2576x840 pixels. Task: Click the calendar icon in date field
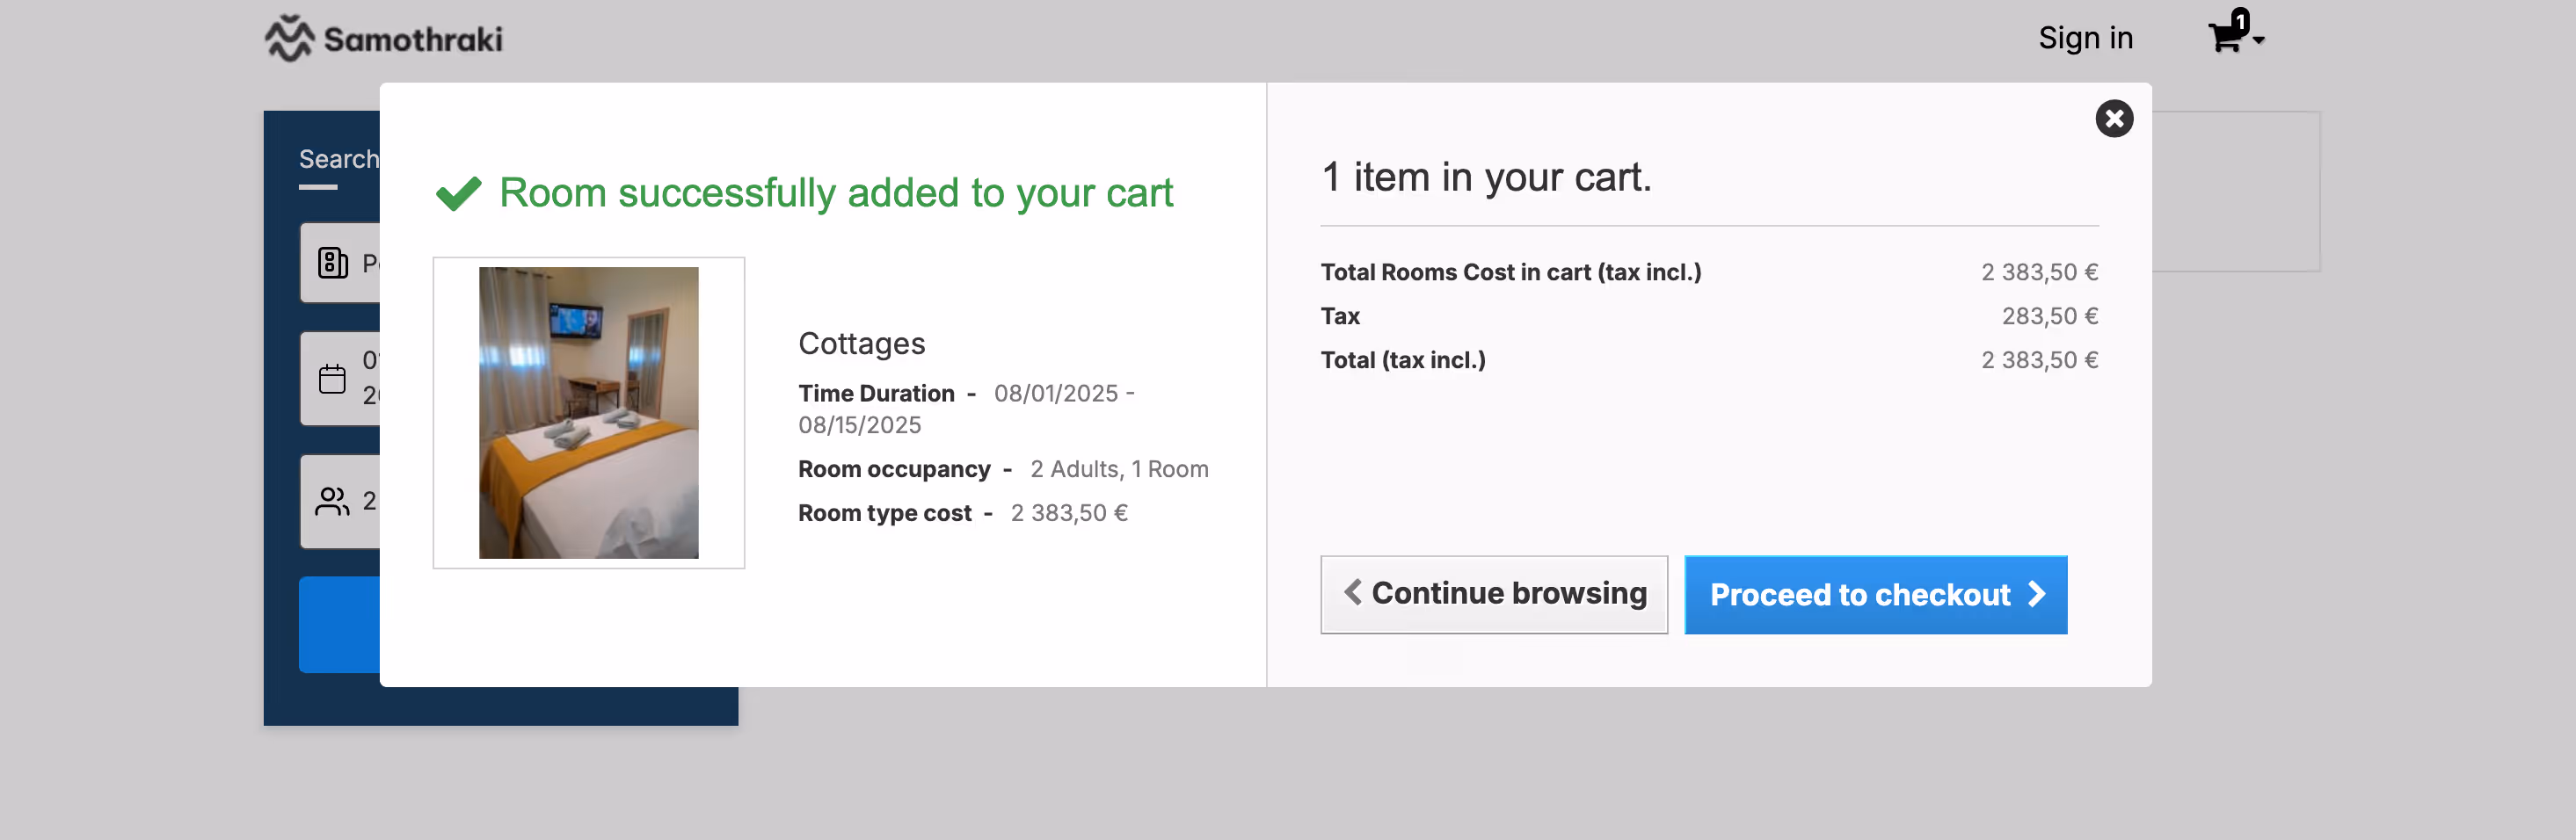point(332,379)
